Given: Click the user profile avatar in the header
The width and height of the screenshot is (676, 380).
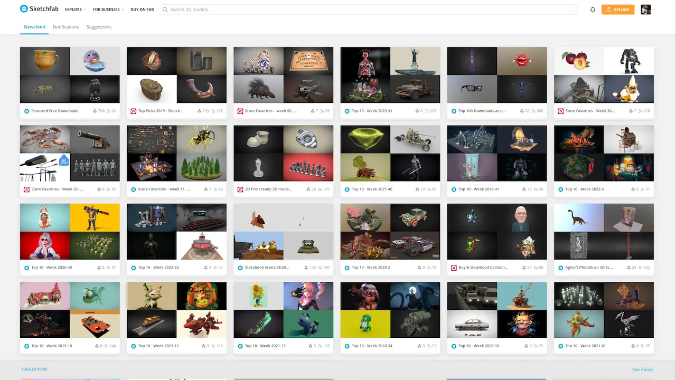Looking at the screenshot, I should [645, 9].
